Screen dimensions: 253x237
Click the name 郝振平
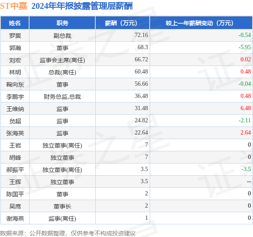pos(15,170)
